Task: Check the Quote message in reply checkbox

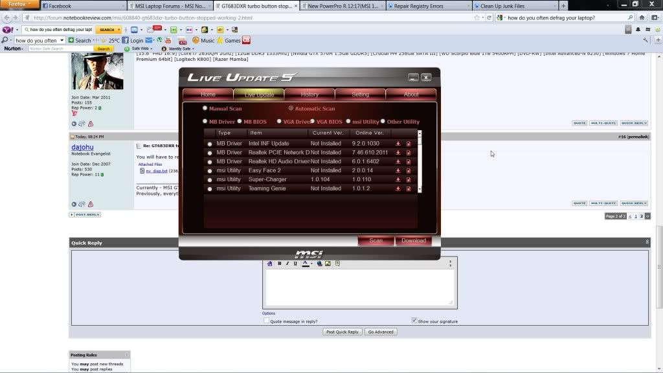Action: [266, 321]
